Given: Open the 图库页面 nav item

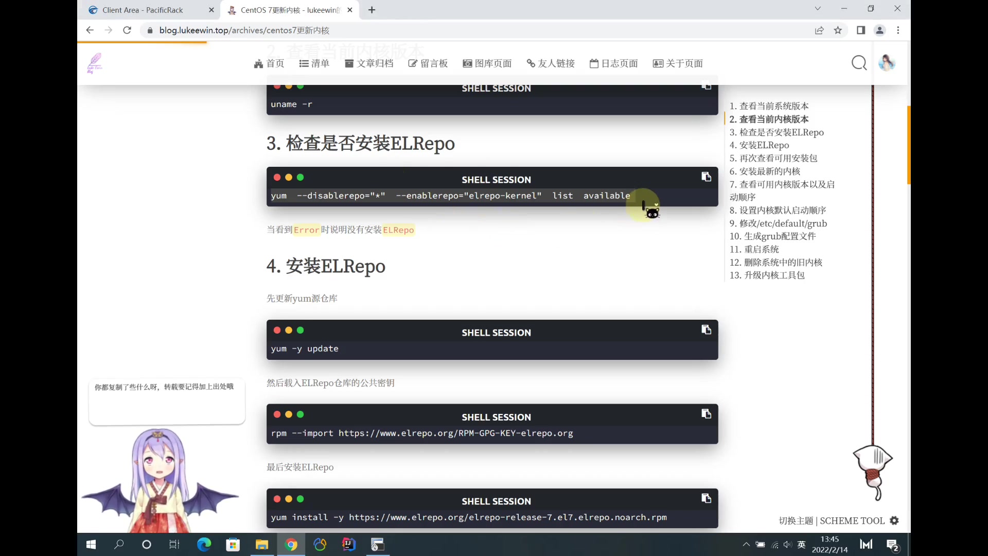Looking at the screenshot, I should [x=487, y=63].
